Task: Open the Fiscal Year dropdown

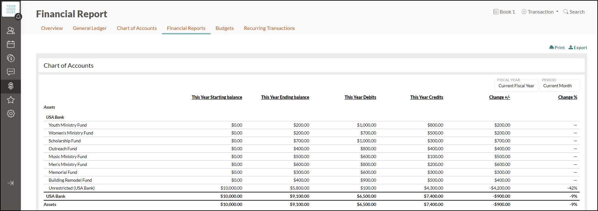Action: [x=516, y=86]
